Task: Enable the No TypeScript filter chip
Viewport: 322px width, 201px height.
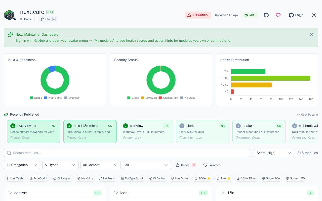Action: [132, 178]
